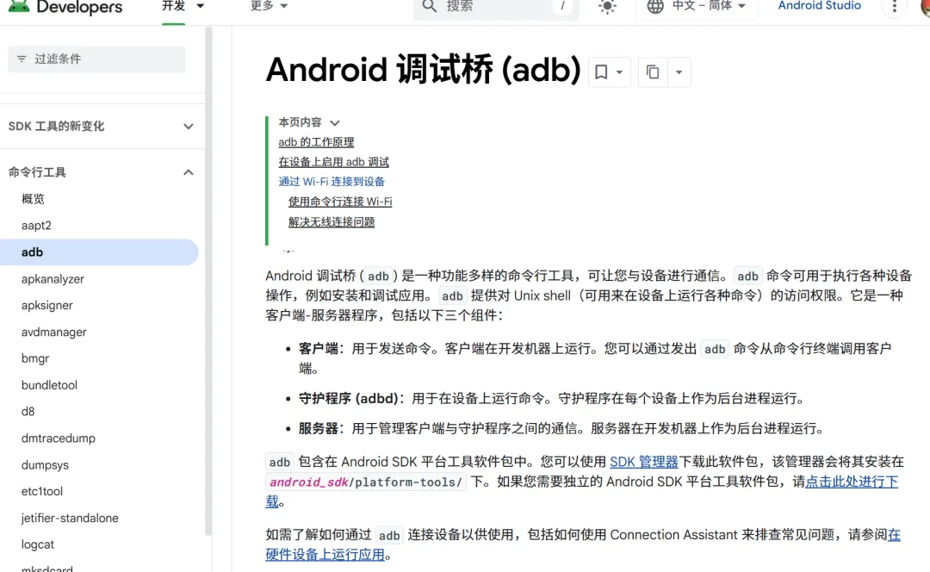
Task: Select dumpsys in the sidebar
Action: click(45, 464)
